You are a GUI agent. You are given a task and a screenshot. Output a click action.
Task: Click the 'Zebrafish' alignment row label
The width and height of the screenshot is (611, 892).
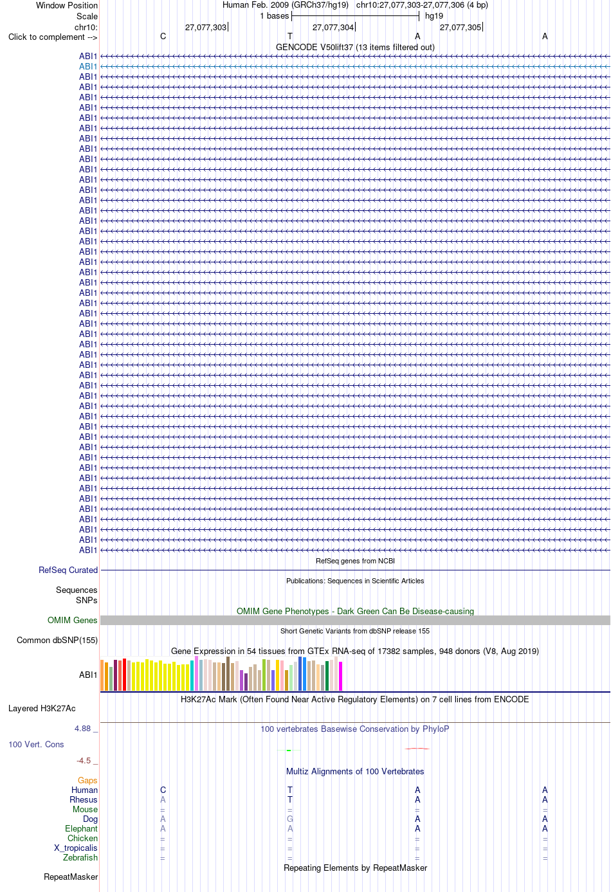coord(80,857)
